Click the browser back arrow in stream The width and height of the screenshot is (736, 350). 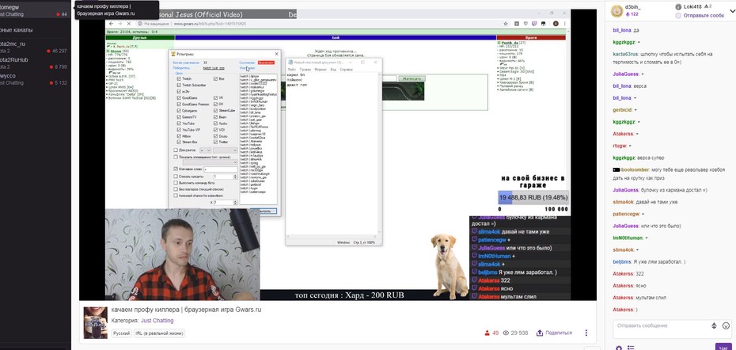coord(112,24)
